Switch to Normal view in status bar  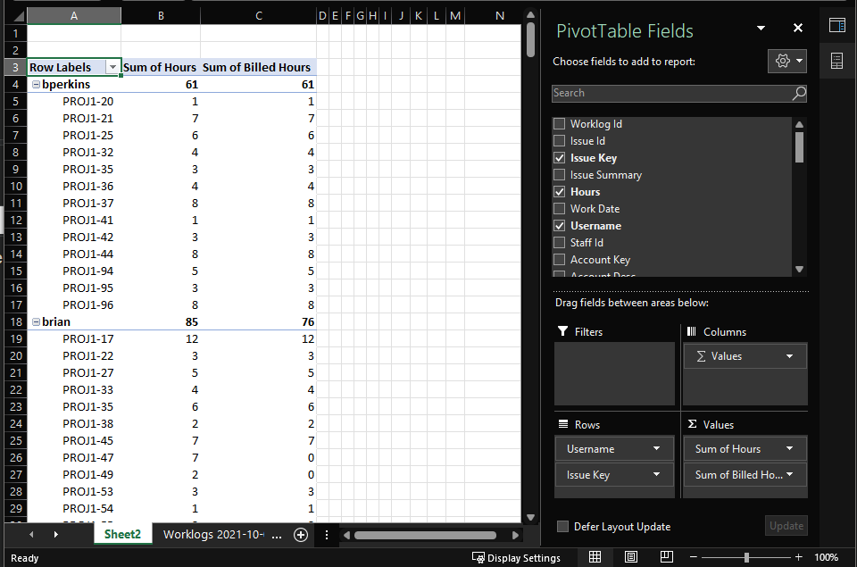[595, 557]
